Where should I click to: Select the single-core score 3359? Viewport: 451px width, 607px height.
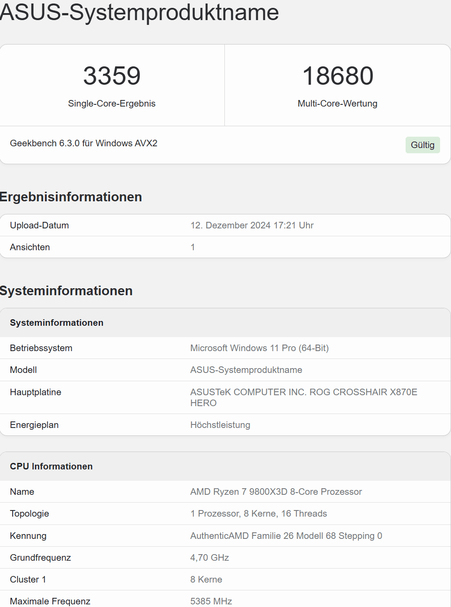112,76
